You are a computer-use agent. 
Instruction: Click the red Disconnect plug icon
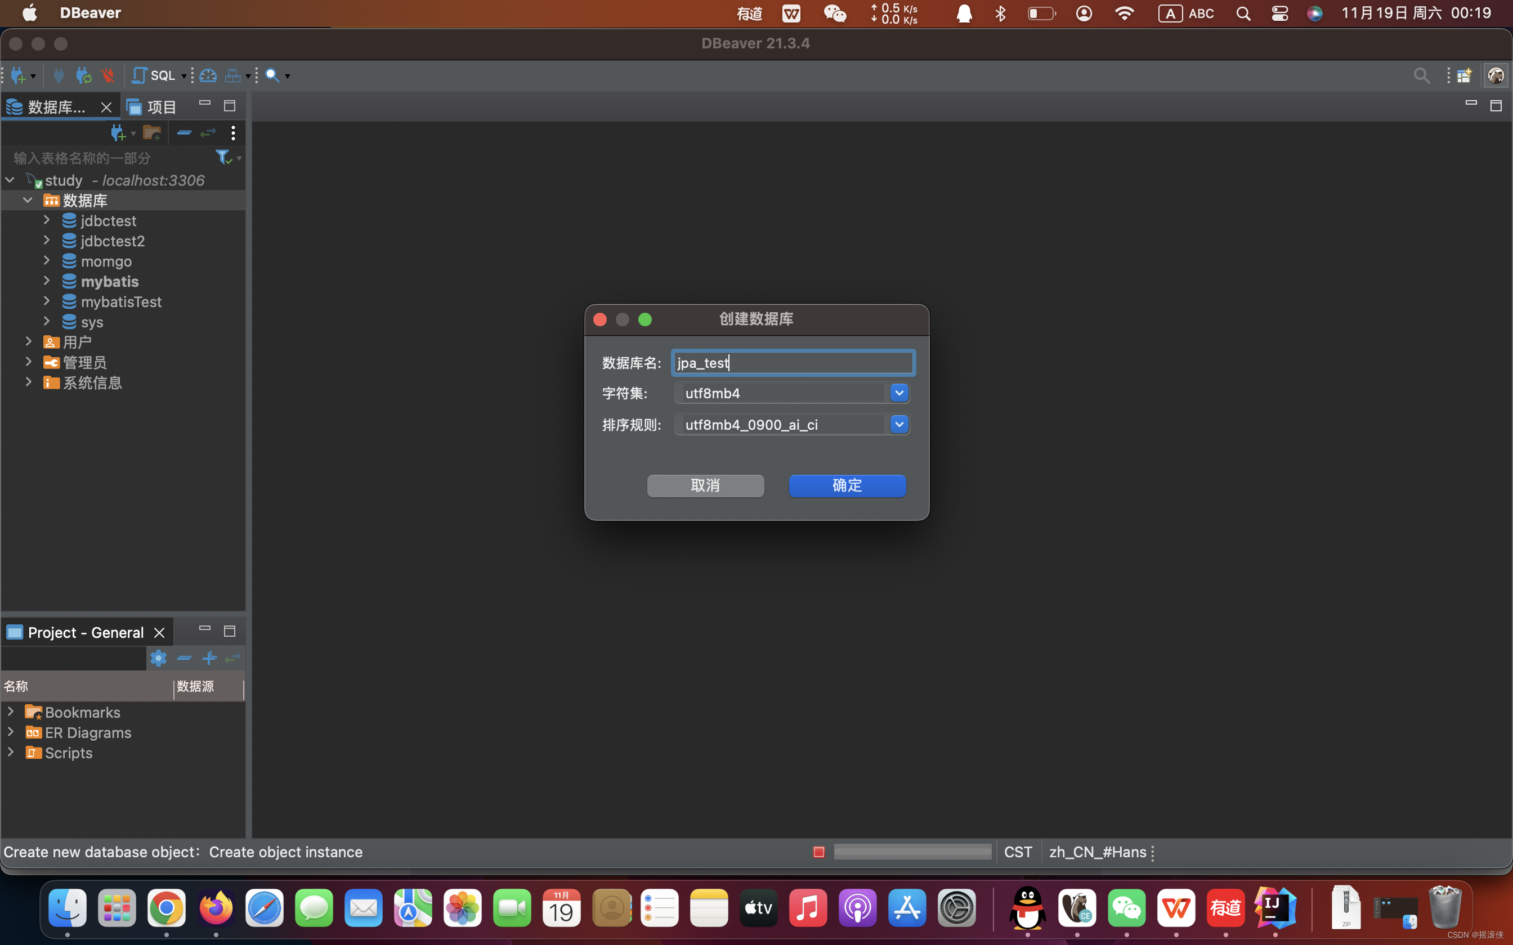tap(108, 75)
